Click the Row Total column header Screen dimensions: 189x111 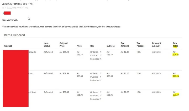click(175, 44)
